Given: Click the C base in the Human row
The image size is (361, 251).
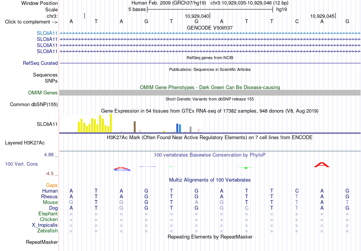Looking at the screenshot, I should click(x=297, y=191).
